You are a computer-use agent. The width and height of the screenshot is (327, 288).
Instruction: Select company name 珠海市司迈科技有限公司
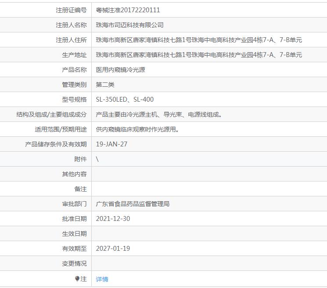coord(130,25)
